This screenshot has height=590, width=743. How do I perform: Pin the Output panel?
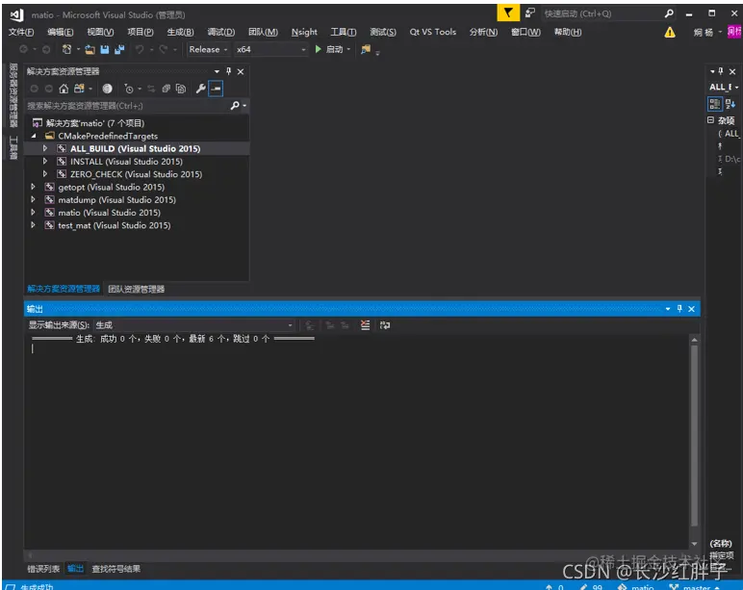pos(679,309)
